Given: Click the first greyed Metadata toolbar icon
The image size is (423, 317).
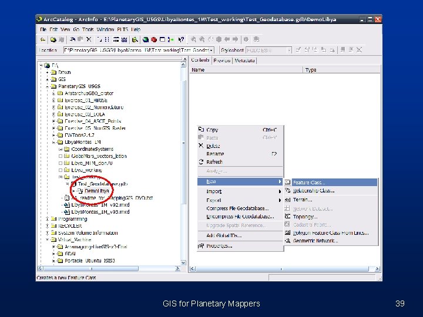Looking at the screenshot, I should click(298, 50).
